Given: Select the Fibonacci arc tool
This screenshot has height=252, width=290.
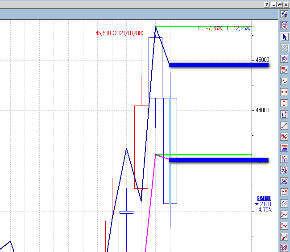Looking at the screenshot, I should [x=284, y=181].
